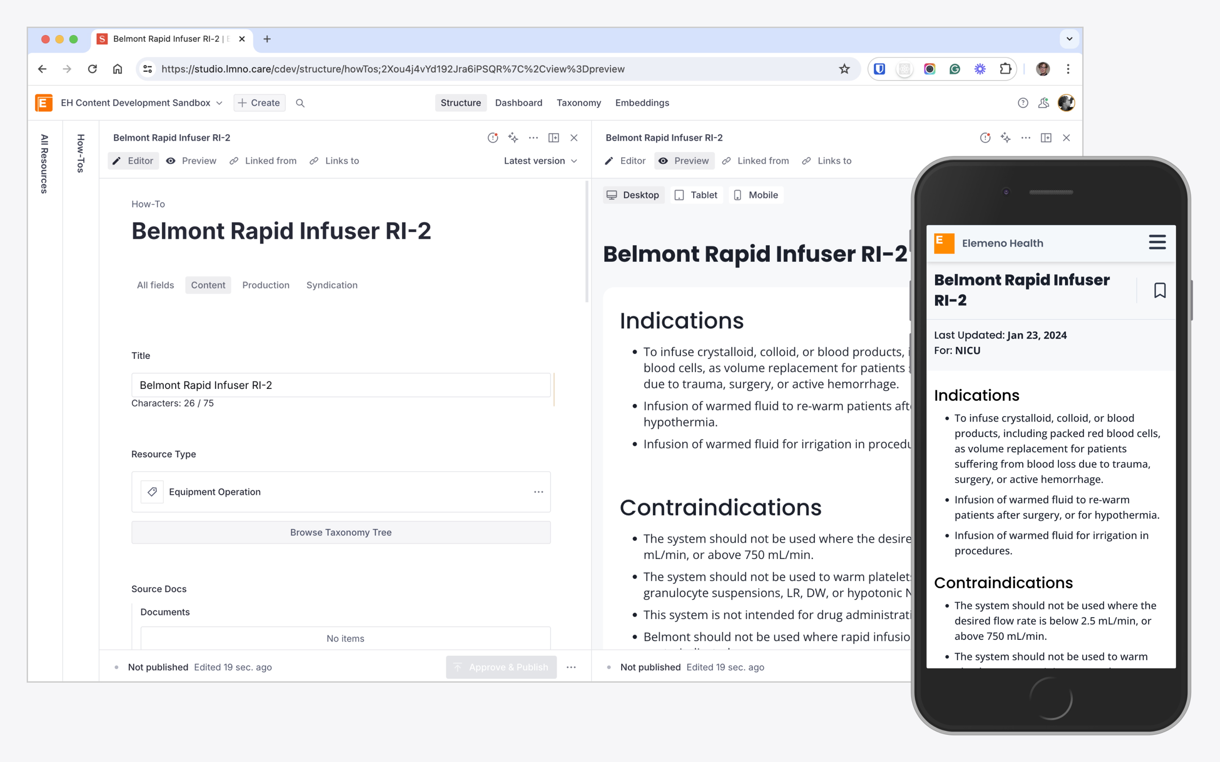Image resolution: width=1220 pixels, height=762 pixels.
Task: Open review changes icon in left pane
Action: coord(493,137)
